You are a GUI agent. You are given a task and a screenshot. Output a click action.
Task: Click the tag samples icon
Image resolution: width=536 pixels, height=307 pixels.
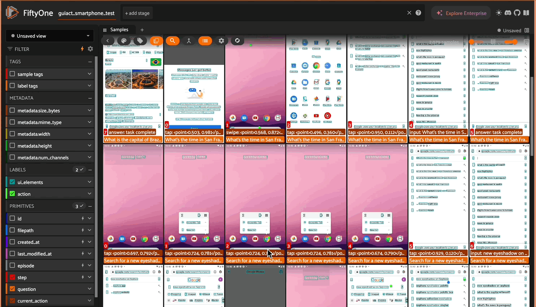point(140,41)
